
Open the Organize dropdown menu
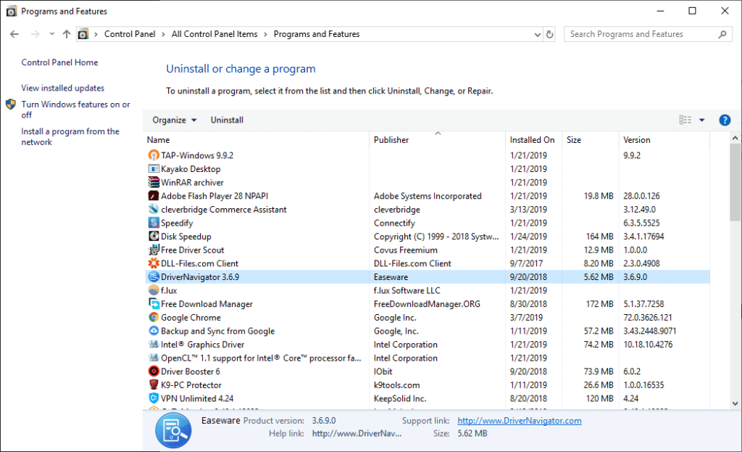pos(174,120)
